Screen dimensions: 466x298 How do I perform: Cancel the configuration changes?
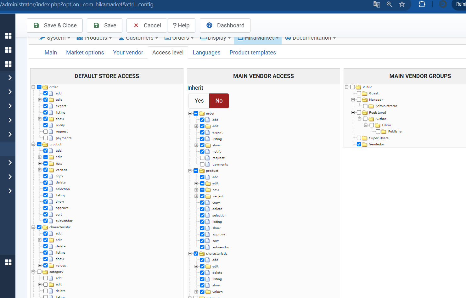pyautogui.click(x=147, y=25)
